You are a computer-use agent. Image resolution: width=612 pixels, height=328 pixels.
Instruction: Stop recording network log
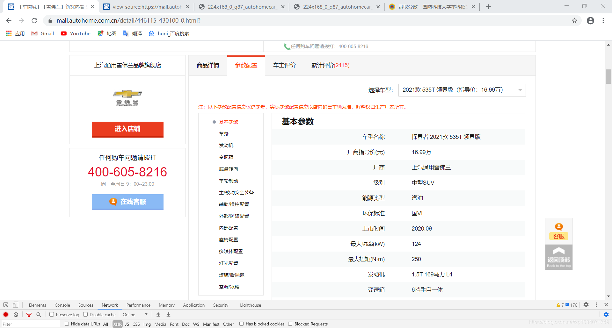coord(6,315)
